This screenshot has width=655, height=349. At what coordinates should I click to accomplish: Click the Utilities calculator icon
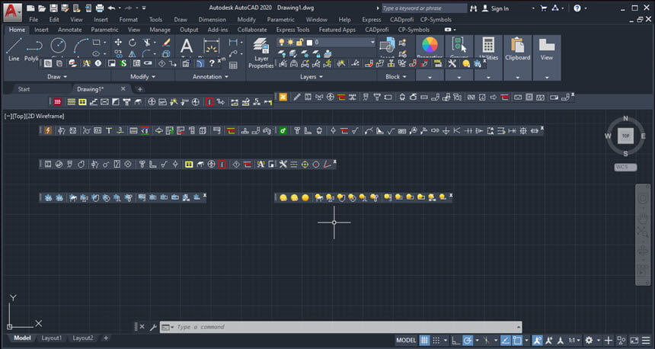click(x=488, y=45)
